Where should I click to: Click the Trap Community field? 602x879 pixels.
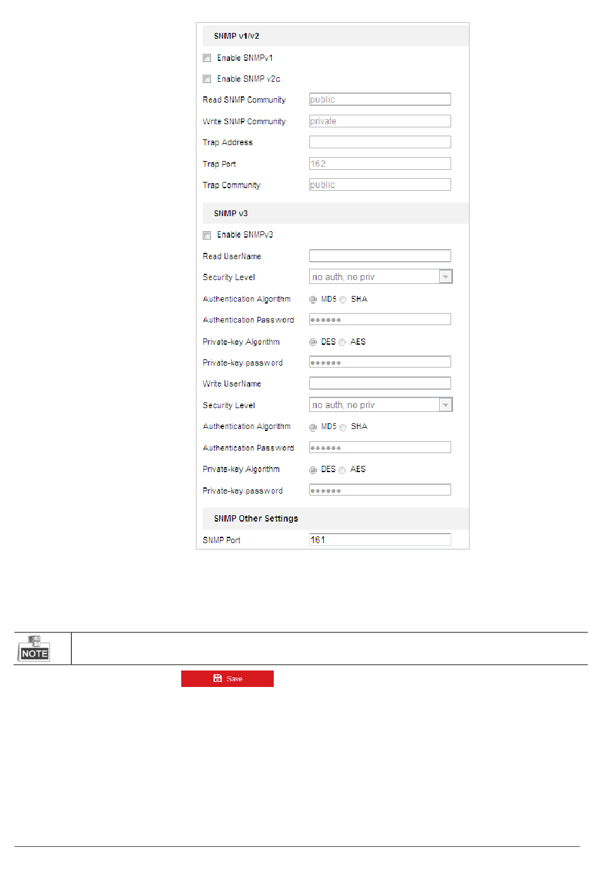coord(380,184)
